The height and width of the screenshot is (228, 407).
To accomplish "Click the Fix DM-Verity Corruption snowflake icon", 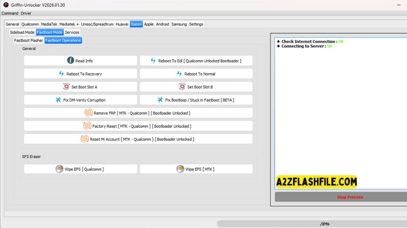I will [x=58, y=100].
